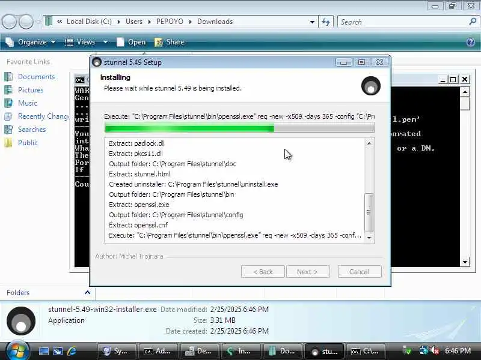Click Switch Between Windows quick launch icon
Viewport: 481px width, 360px height.
pos(58,351)
